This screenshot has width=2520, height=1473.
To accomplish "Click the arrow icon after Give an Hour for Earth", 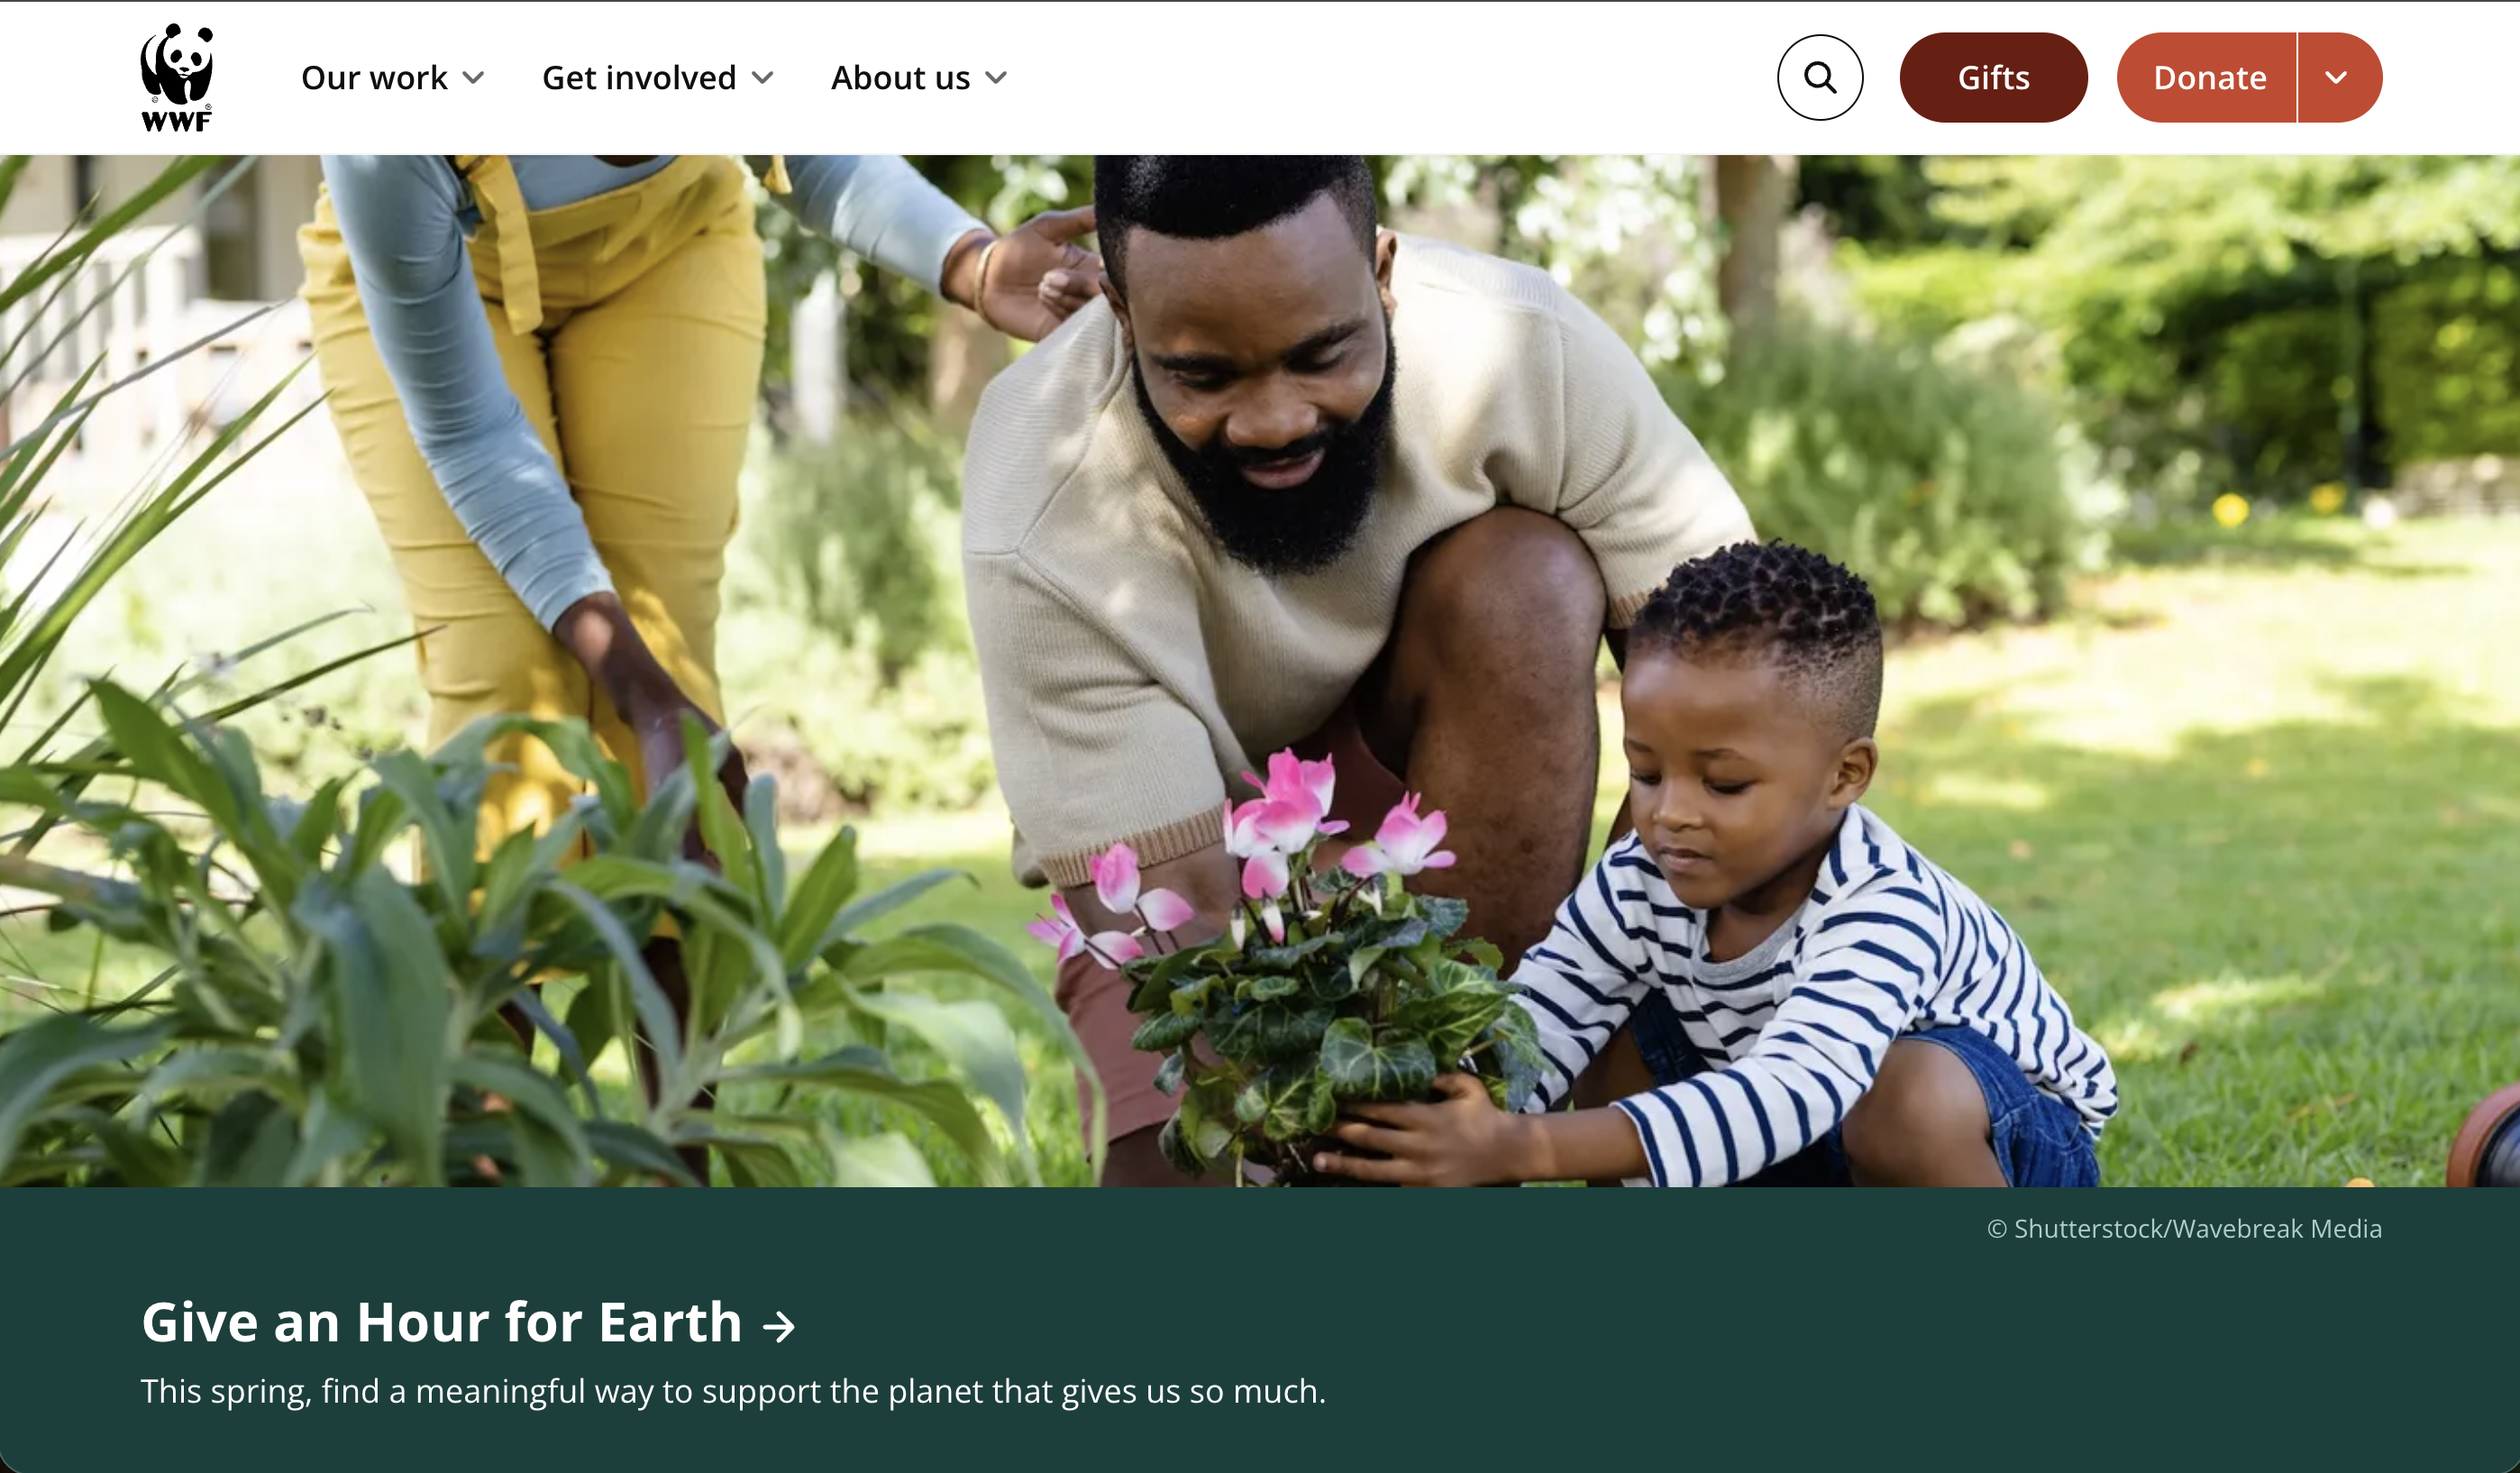I will (x=778, y=1327).
